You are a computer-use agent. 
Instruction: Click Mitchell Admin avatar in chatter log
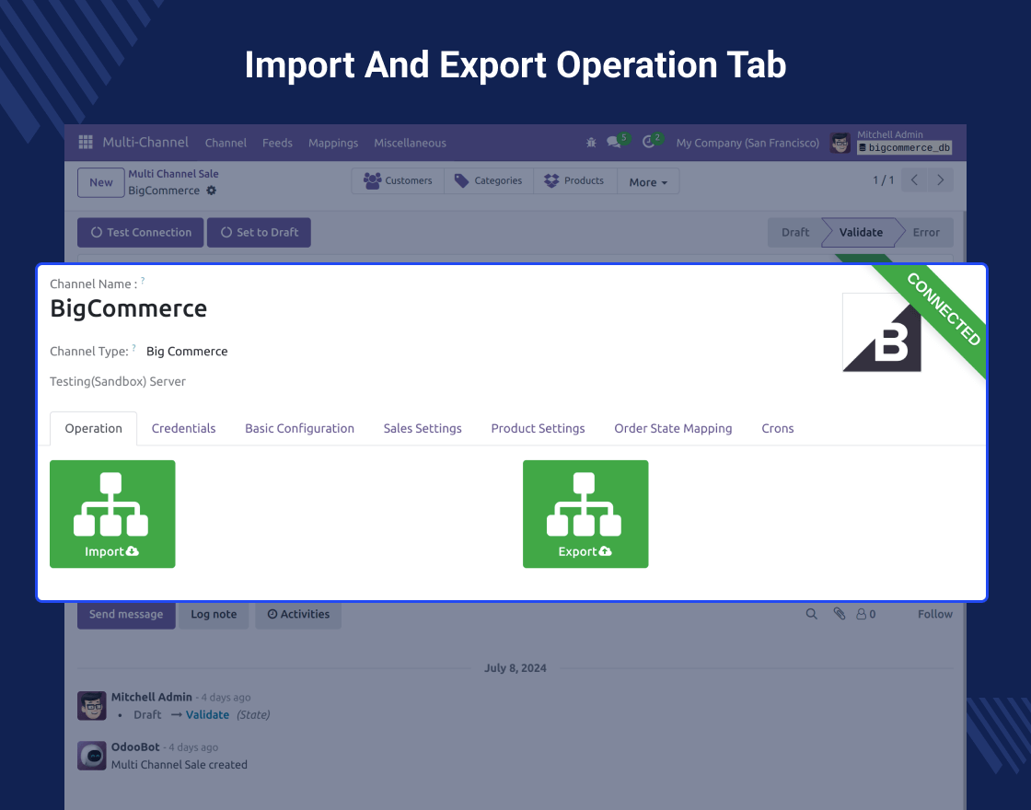(x=91, y=705)
